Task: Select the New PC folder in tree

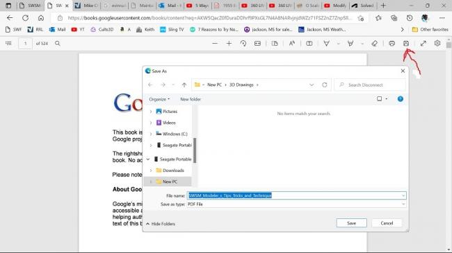Action: tap(168, 182)
